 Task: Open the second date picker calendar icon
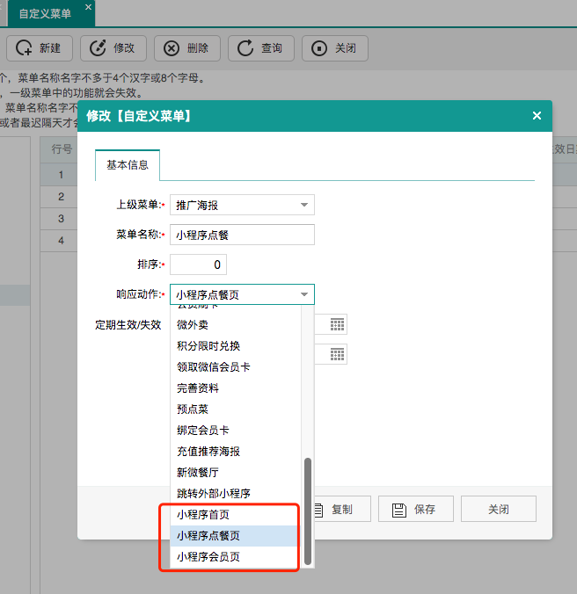click(x=337, y=354)
